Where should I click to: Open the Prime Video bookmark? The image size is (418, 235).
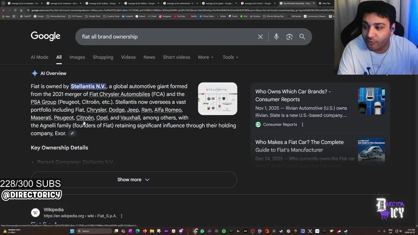coord(206,16)
